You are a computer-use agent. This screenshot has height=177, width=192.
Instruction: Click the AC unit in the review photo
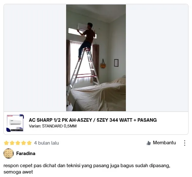tap(86, 27)
